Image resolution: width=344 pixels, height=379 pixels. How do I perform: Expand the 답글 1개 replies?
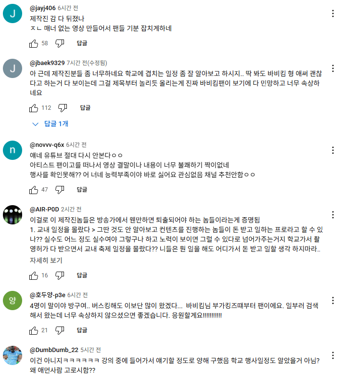point(51,124)
